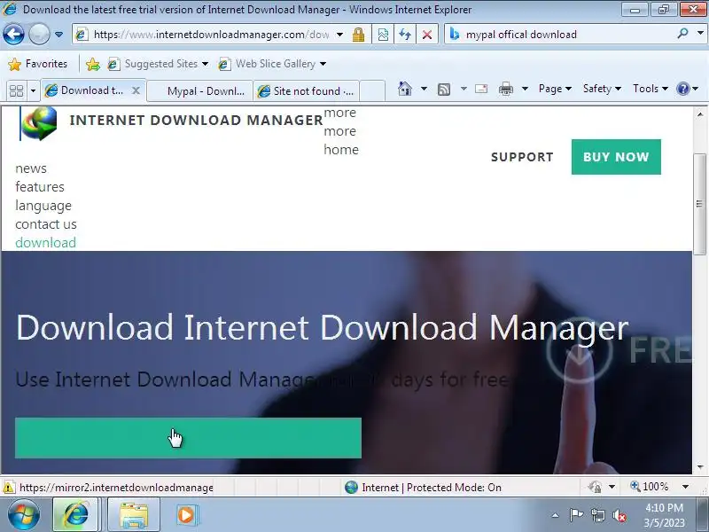This screenshot has height=532, width=709.
Task: Click the security lock icon
Action: (359, 35)
